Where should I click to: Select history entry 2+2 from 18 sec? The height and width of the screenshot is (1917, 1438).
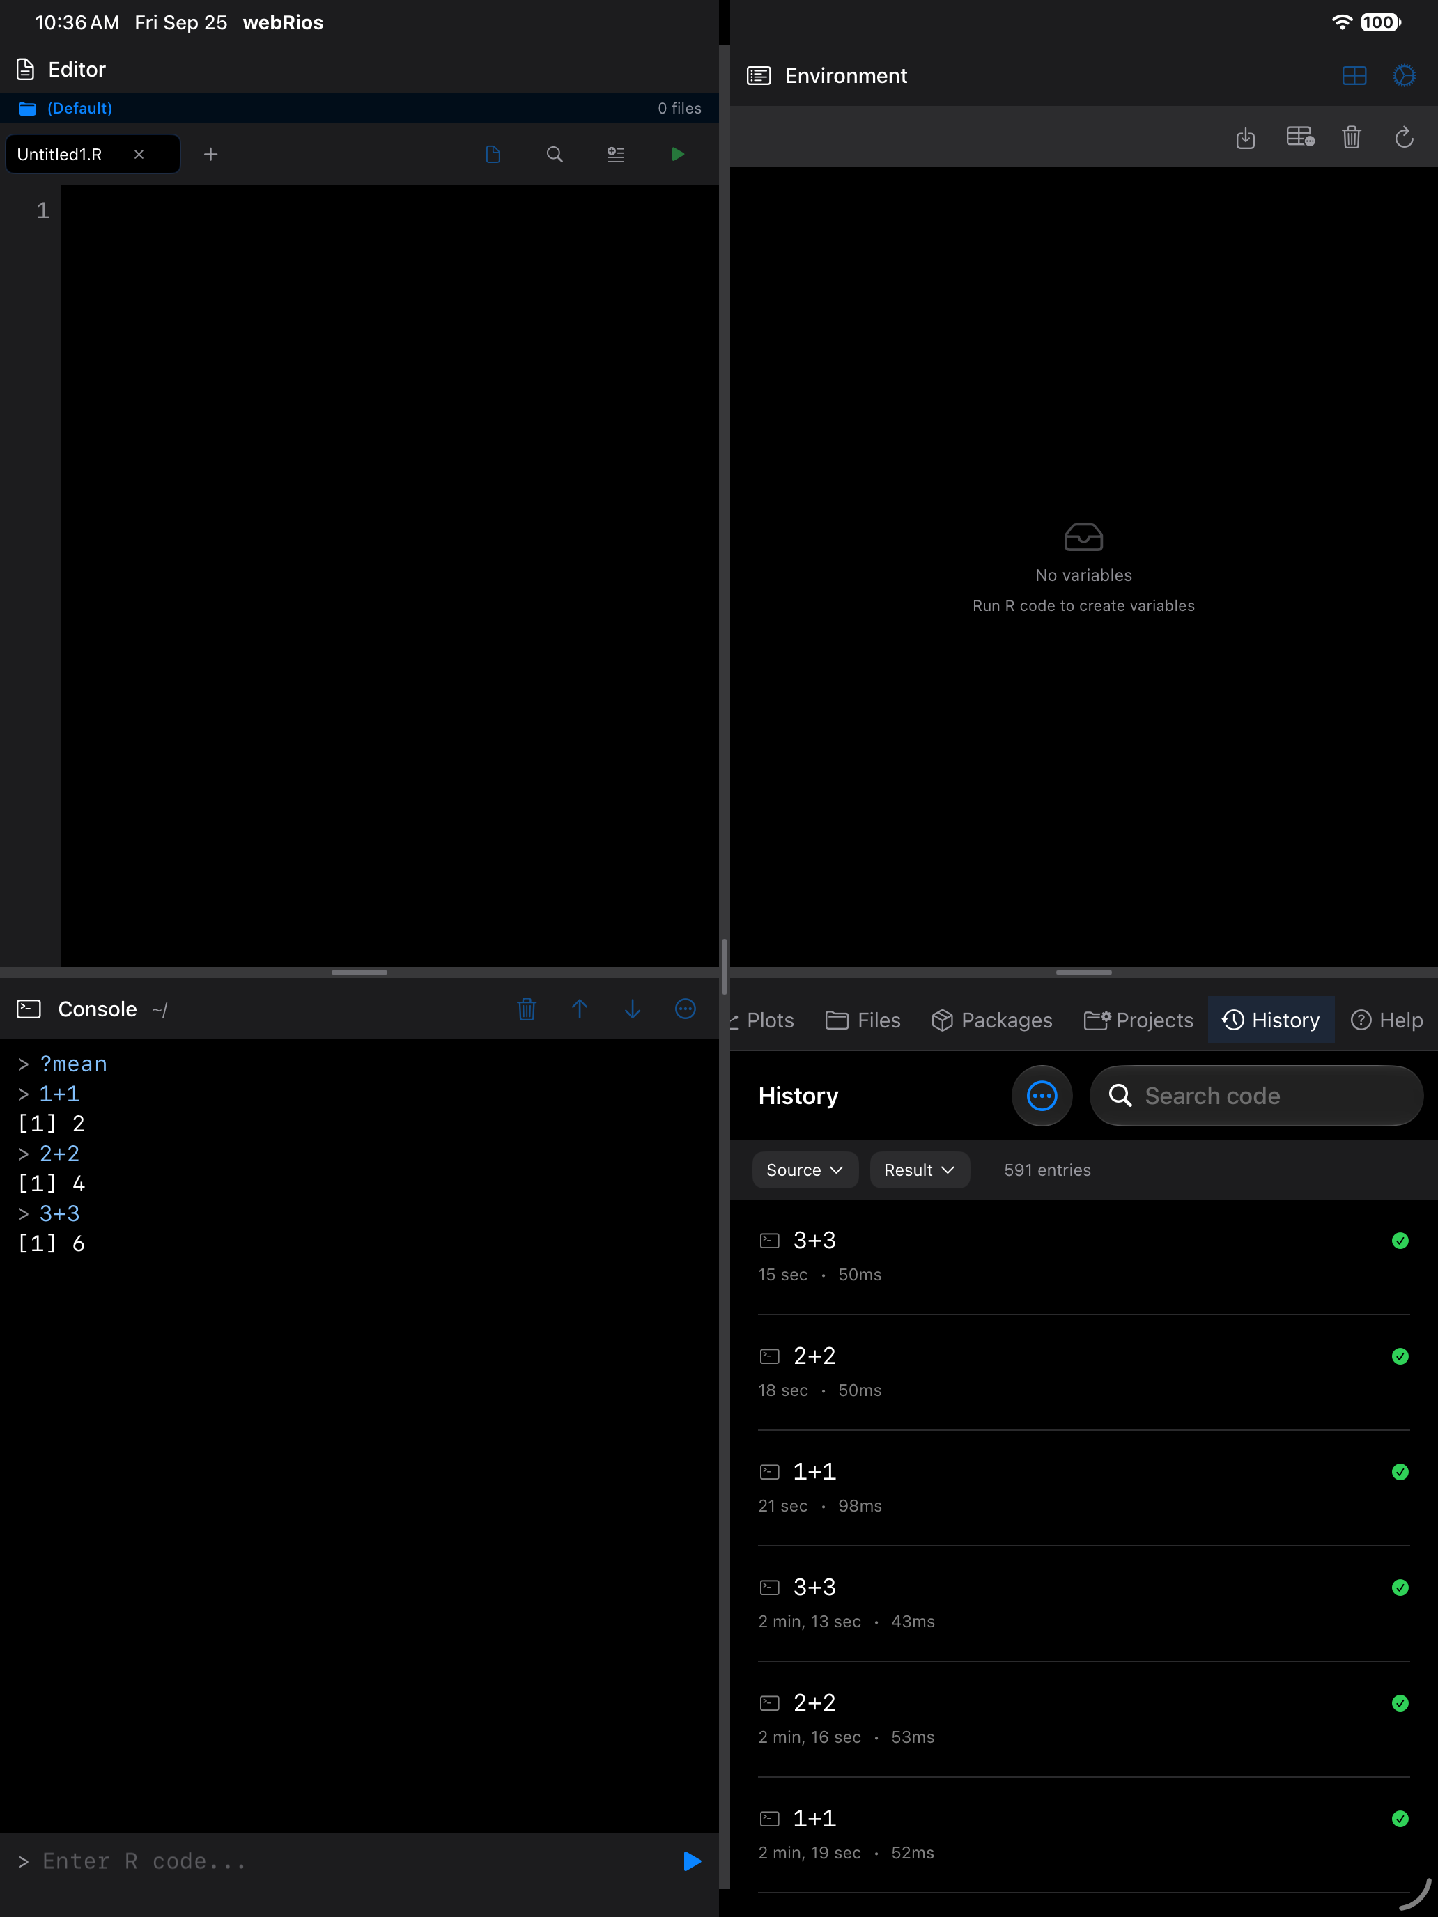(1083, 1372)
